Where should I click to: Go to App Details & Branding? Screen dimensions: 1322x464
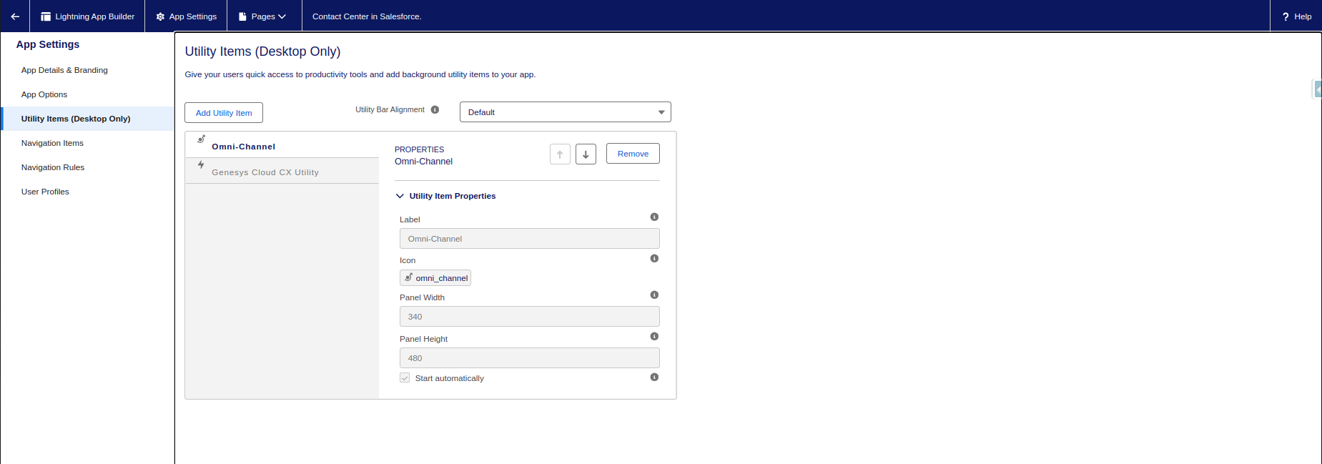point(64,70)
